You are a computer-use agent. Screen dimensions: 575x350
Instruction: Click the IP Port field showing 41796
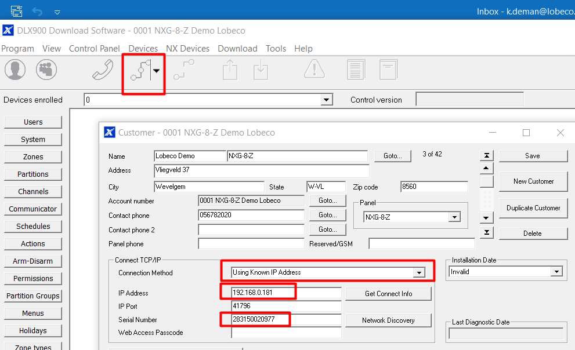pyautogui.click(x=286, y=306)
